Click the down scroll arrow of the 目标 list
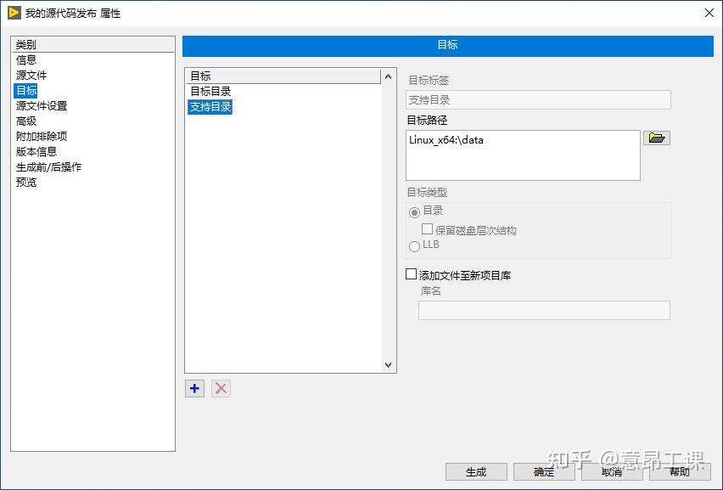723x490 pixels. 388,364
